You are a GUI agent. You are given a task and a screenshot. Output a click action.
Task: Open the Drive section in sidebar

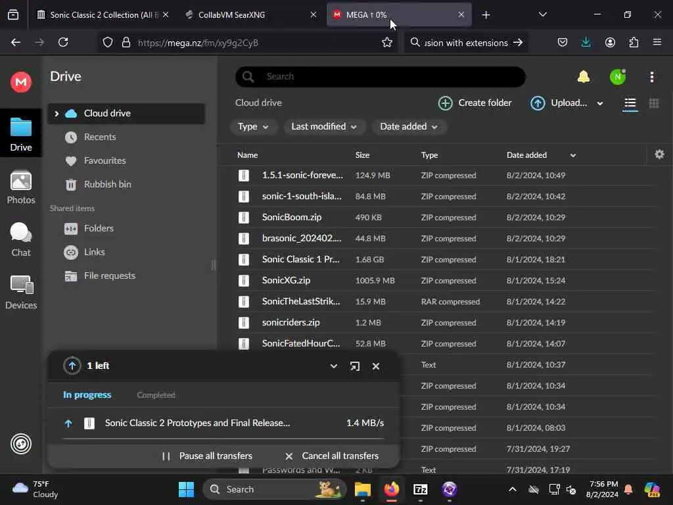tap(20, 134)
